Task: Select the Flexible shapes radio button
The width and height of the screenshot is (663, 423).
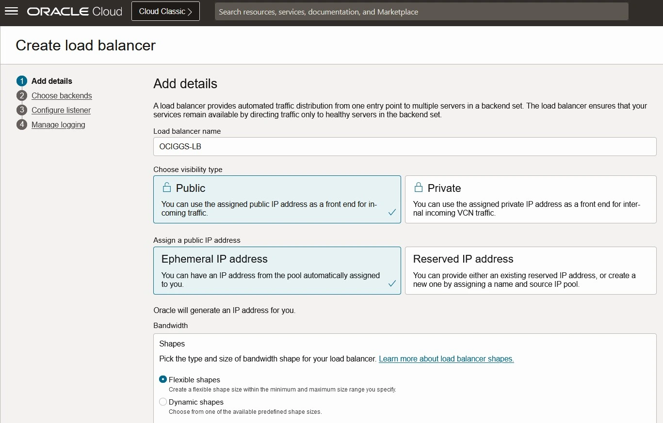Action: click(x=163, y=379)
